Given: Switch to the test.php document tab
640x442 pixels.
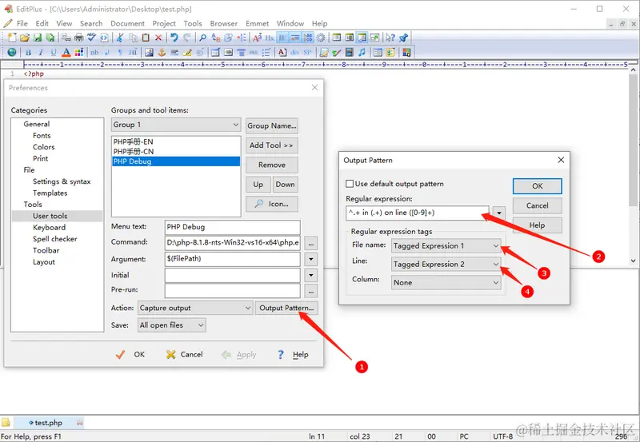Looking at the screenshot, I should (x=49, y=423).
